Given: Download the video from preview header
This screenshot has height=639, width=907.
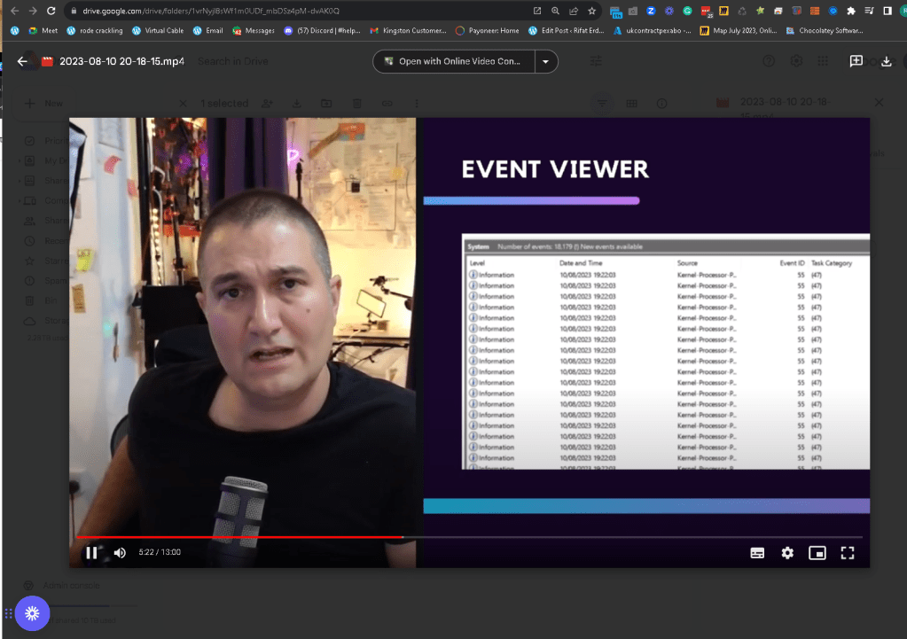Looking at the screenshot, I should pos(887,61).
